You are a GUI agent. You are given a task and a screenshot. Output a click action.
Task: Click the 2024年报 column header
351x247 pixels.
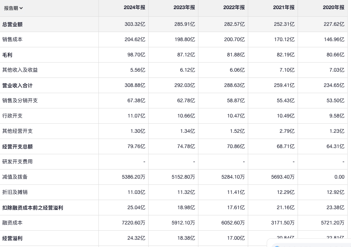(x=134, y=8)
